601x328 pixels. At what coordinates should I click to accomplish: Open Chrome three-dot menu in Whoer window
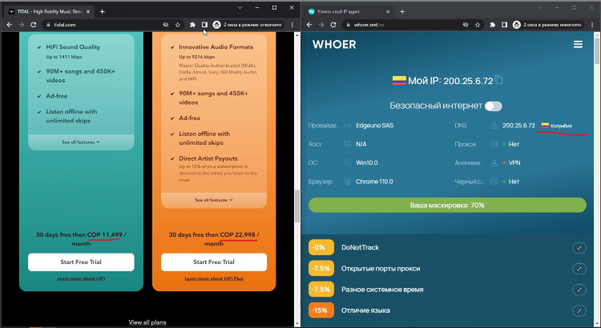[592, 25]
